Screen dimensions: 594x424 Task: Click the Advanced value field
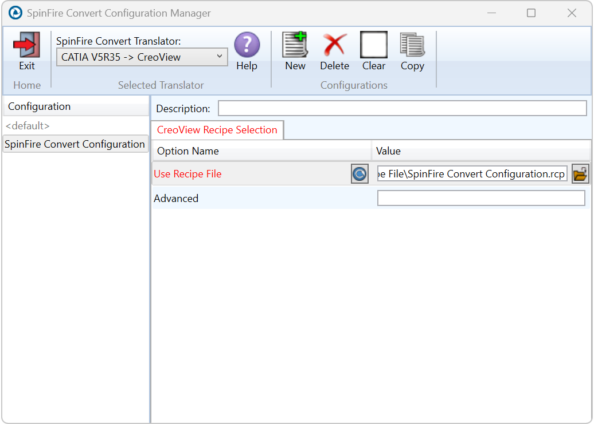[481, 199]
